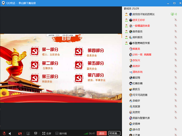The height and width of the screenshot is (136, 182).
Task: Select member 一脸懵逼的体委 in the list
Action: pyautogui.click(x=141, y=26)
